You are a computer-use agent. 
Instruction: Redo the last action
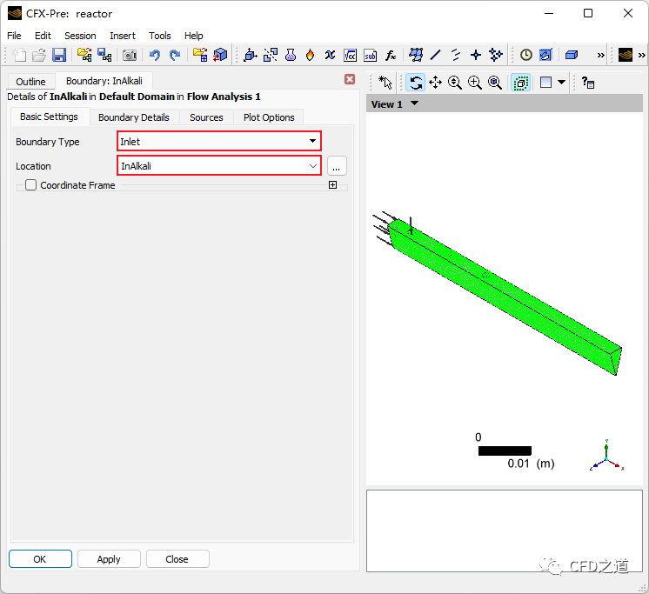pos(175,55)
